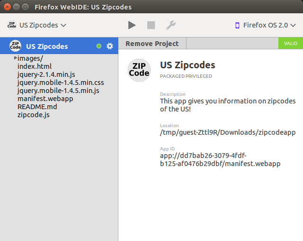Open index.html in the file tree
Screen dimensions: 303x241
pos(35,66)
